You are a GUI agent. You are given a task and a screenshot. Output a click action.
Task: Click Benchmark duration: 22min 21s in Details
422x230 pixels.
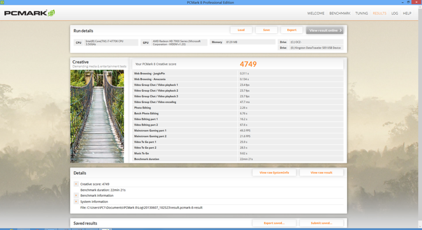click(103, 190)
